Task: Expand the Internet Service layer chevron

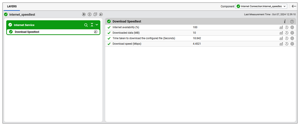Action: tap(97, 25)
